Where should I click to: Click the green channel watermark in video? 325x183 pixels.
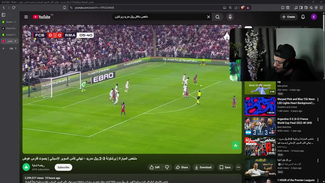pyautogui.click(x=236, y=145)
